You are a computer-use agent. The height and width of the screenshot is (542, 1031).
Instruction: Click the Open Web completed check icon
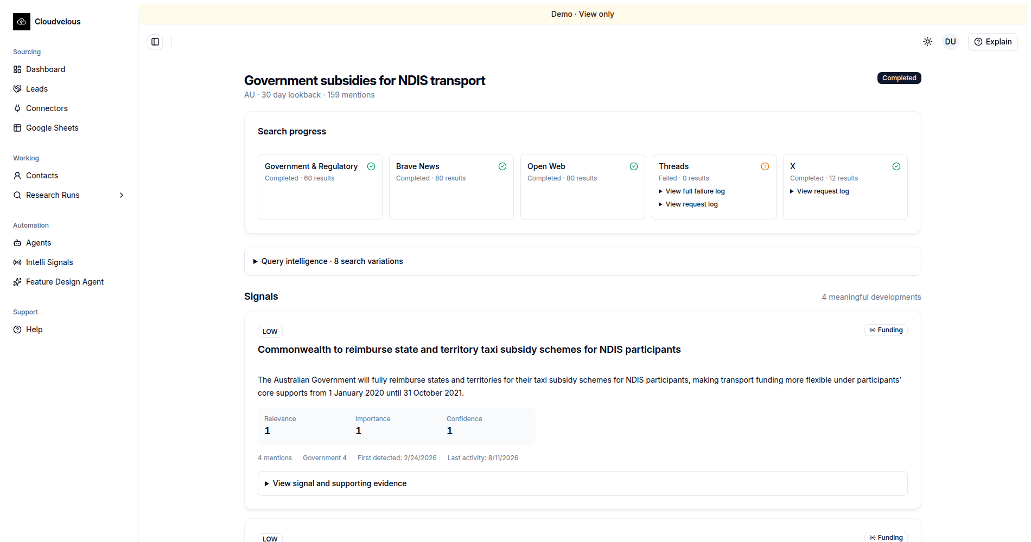(634, 166)
